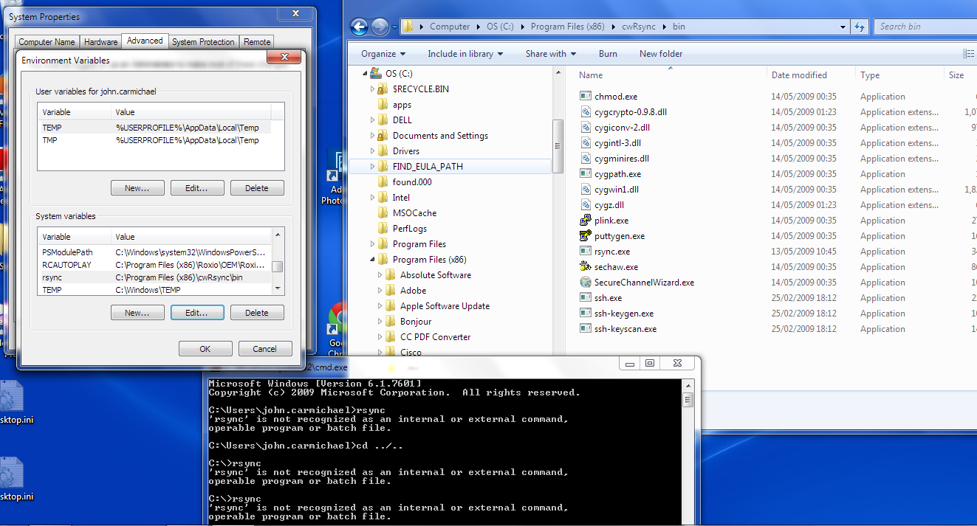The image size is (977, 526).
Task: Click the address bar refresh button
Action: point(860,27)
